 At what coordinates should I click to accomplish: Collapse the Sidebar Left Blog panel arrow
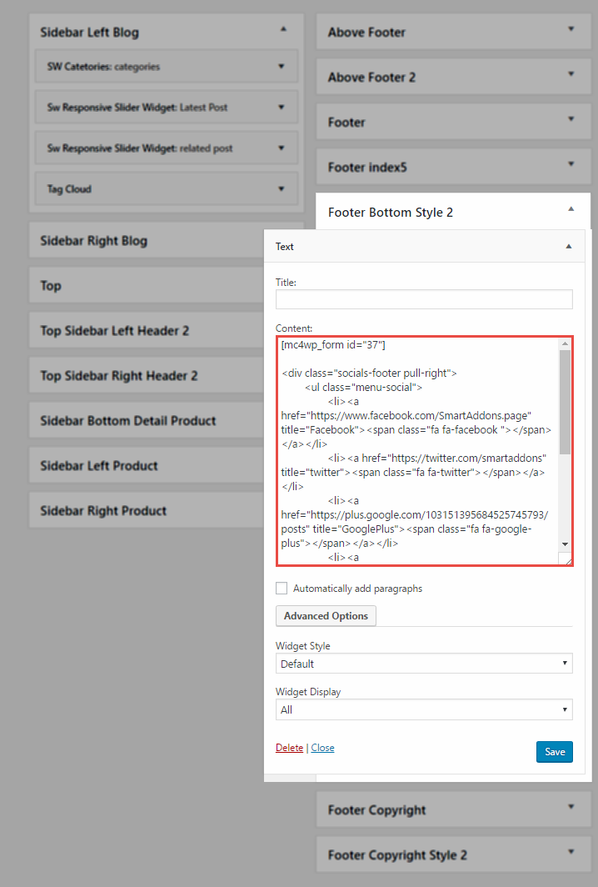284,29
